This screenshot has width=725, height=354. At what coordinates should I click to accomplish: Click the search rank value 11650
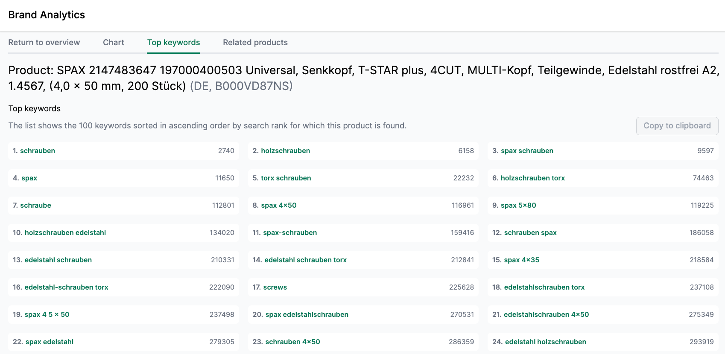(225, 178)
